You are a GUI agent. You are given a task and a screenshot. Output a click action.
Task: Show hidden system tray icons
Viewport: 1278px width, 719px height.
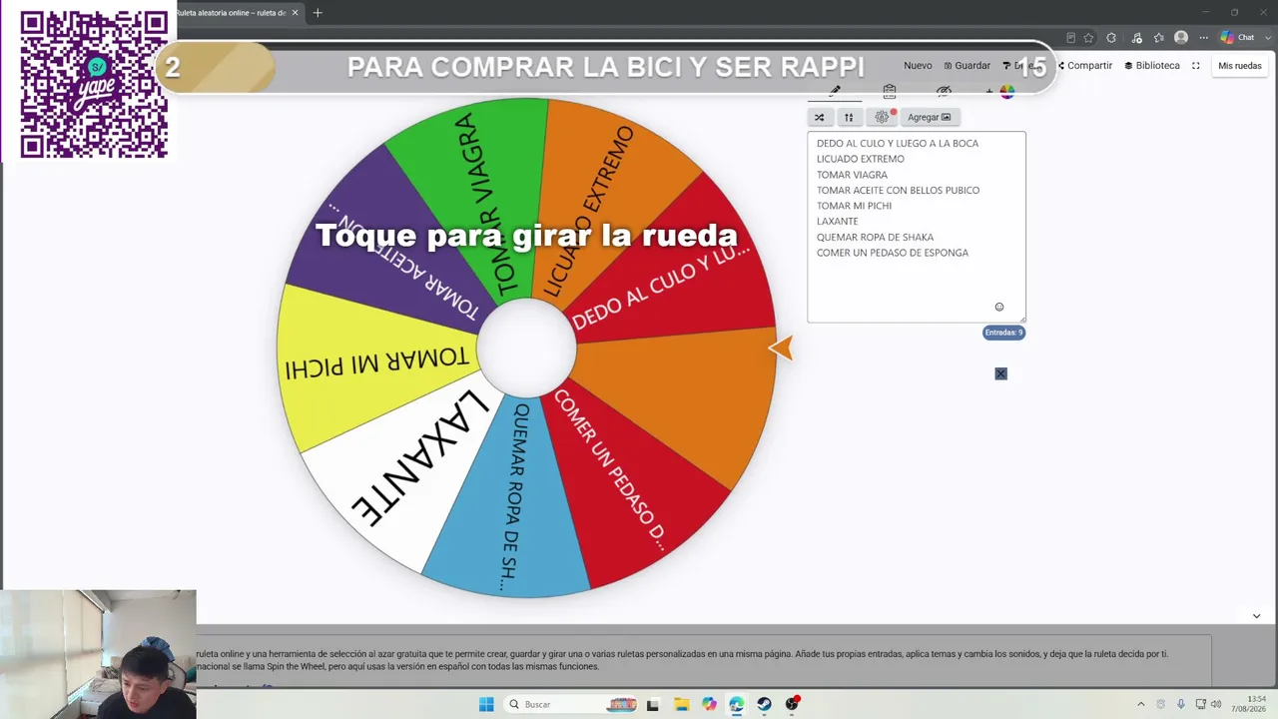click(x=1141, y=704)
